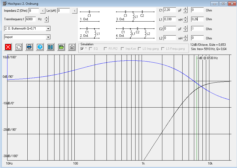The image size is (237, 168).
Task: Check the LS-Frequ.gang option
Action: click(163, 49)
